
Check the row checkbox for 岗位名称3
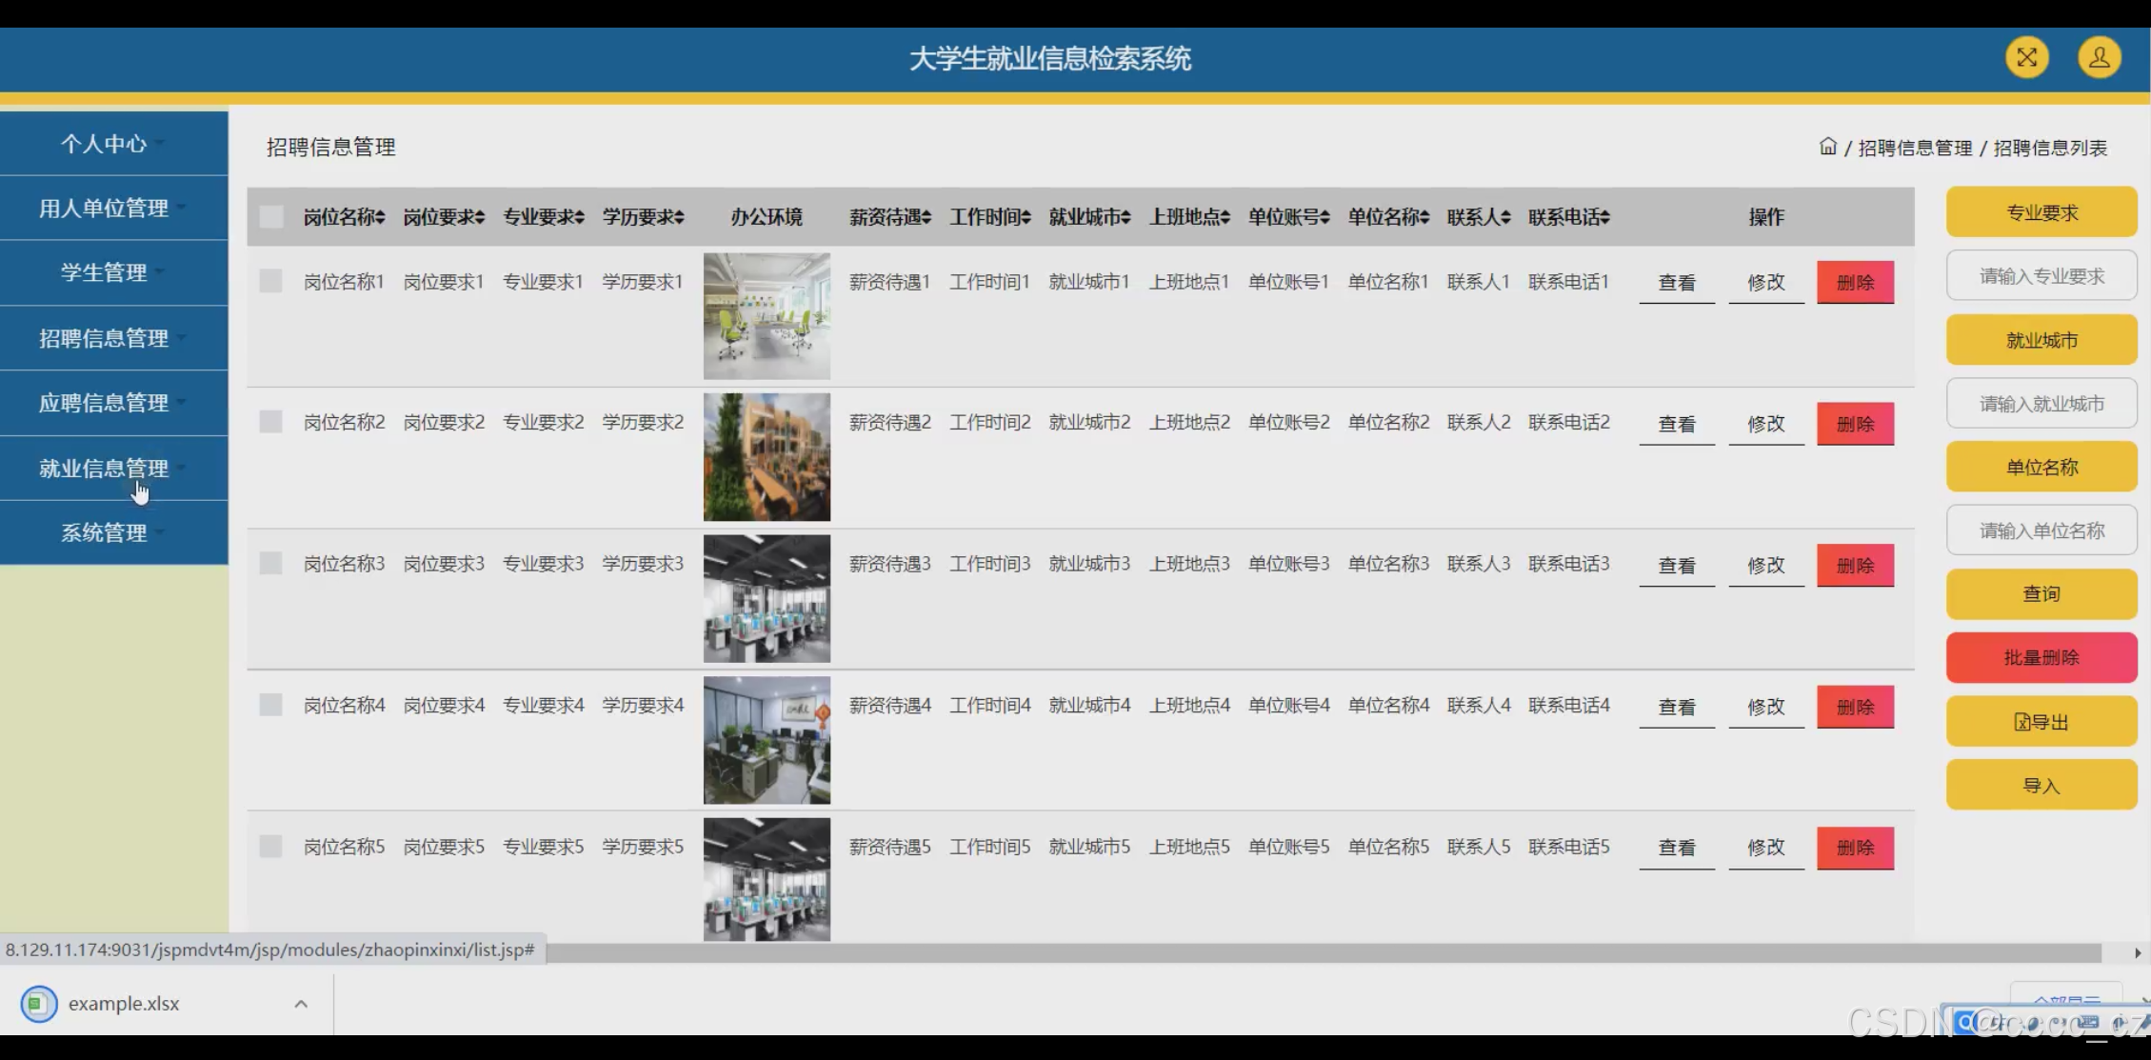coord(271,563)
